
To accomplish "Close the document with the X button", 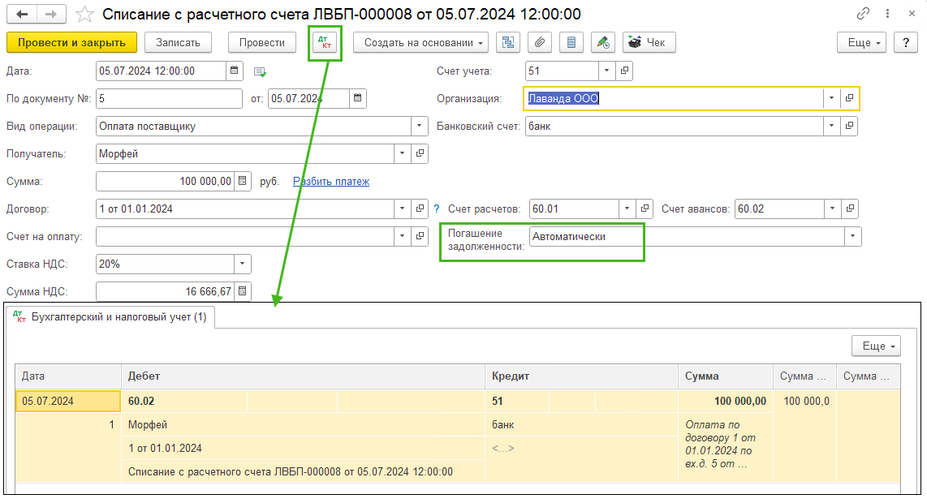I will [x=912, y=14].
